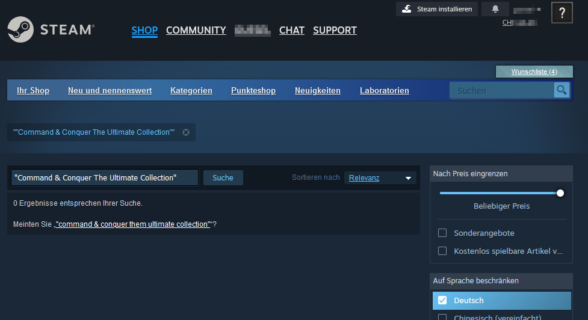The image size is (588, 320).
Task: Click the Steam logo
Action: (51, 29)
